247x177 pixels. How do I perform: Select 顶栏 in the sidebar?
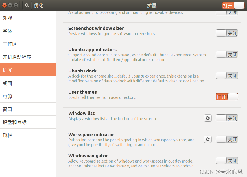[28, 135]
